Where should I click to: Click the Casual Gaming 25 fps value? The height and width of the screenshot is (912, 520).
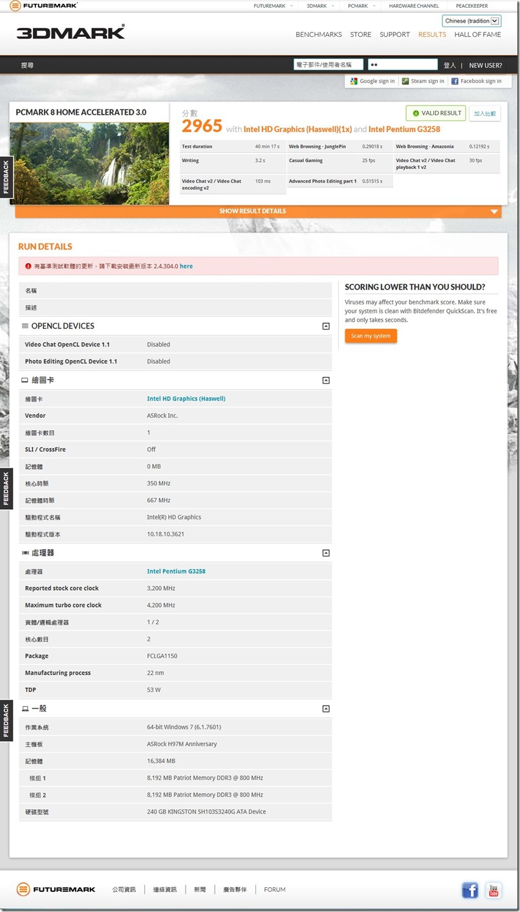(369, 161)
